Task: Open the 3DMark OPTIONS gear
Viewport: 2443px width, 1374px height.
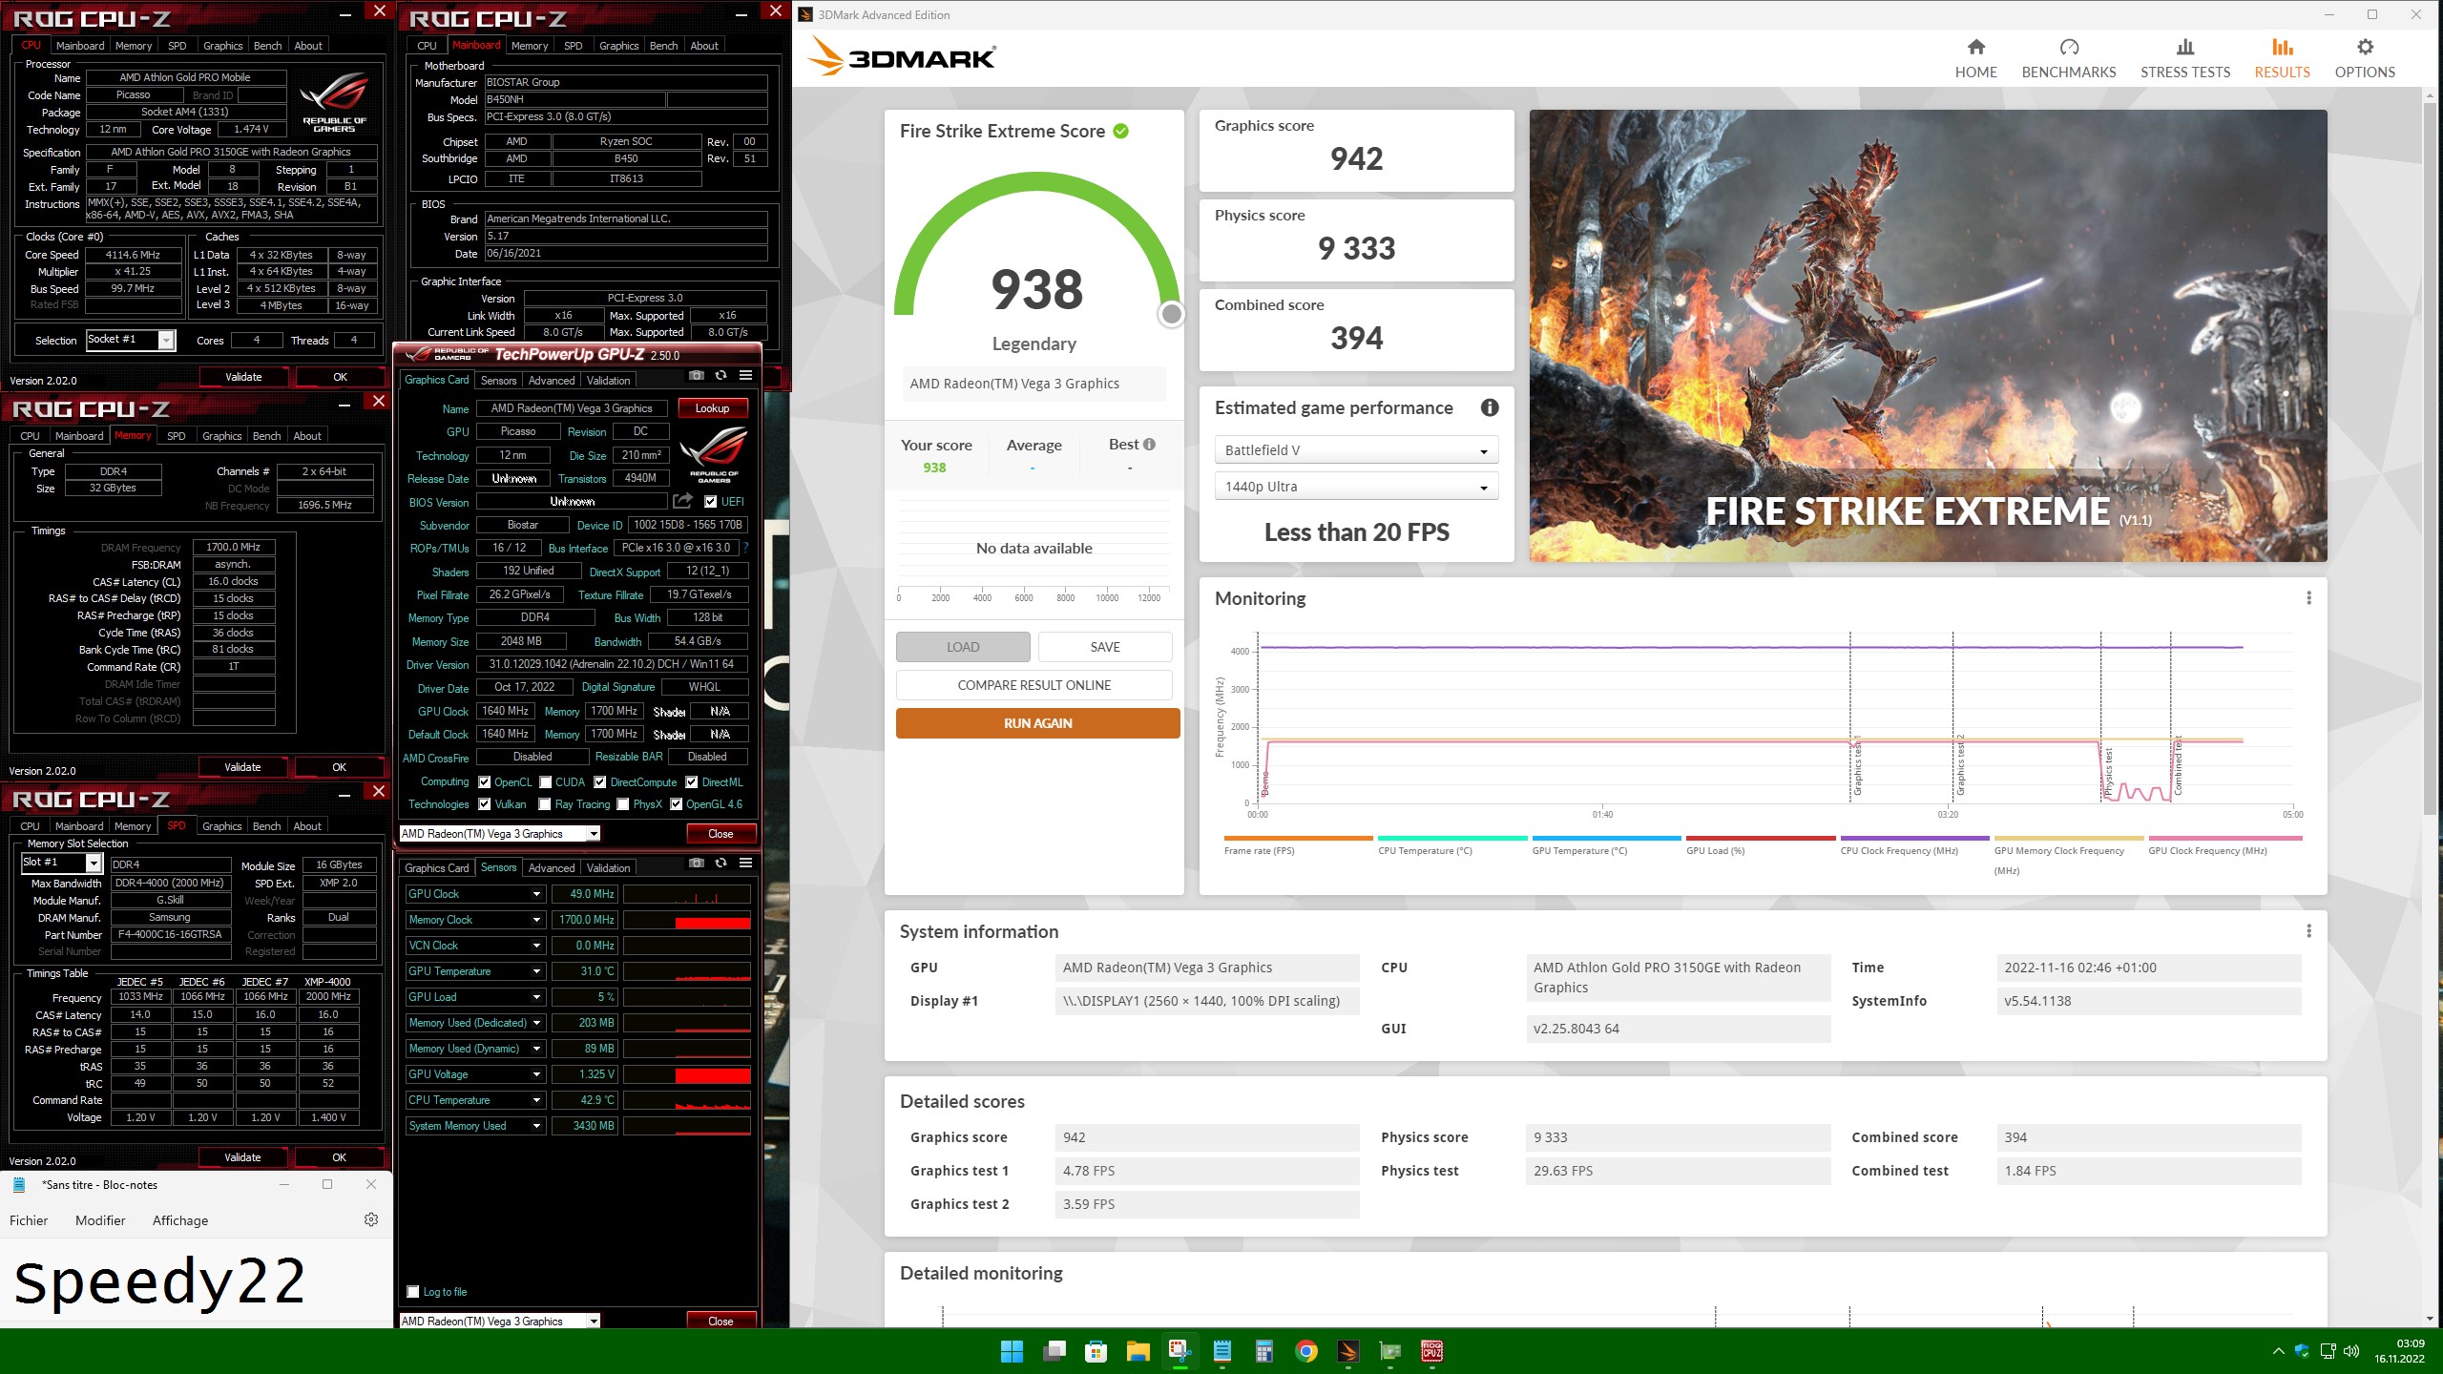Action: pos(2365,47)
